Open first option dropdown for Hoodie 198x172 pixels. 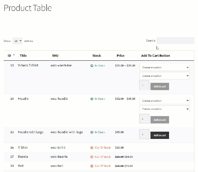point(164,101)
